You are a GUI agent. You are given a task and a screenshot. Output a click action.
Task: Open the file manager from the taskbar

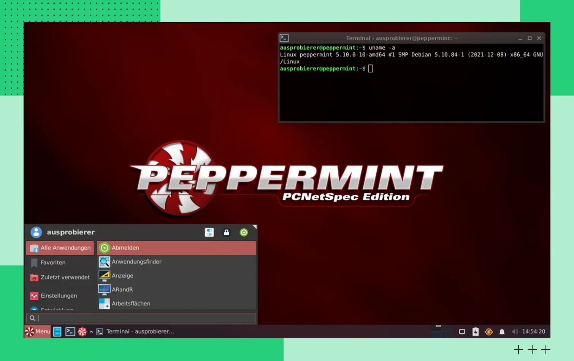click(x=57, y=332)
